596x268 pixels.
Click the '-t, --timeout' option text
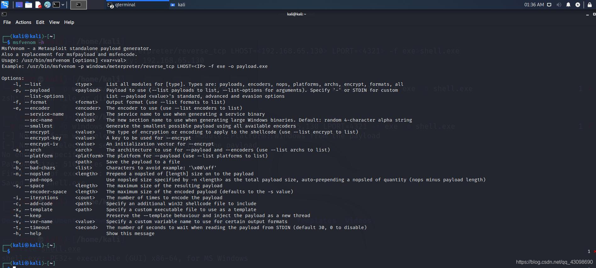pos(31,227)
